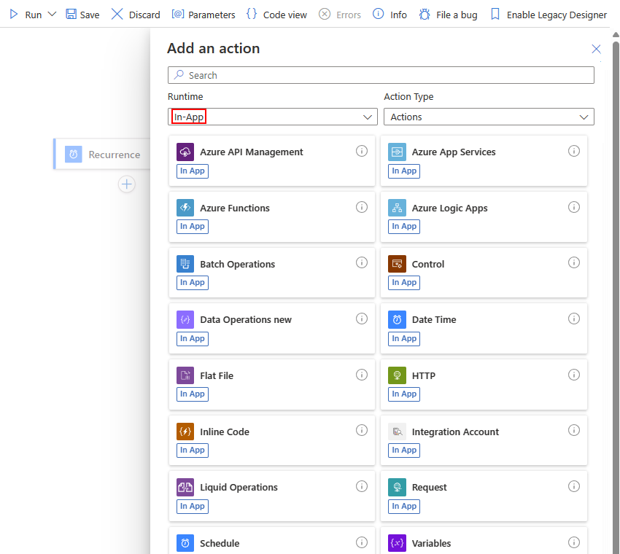
Task: Open Code view from the toolbar
Action: tap(276, 15)
